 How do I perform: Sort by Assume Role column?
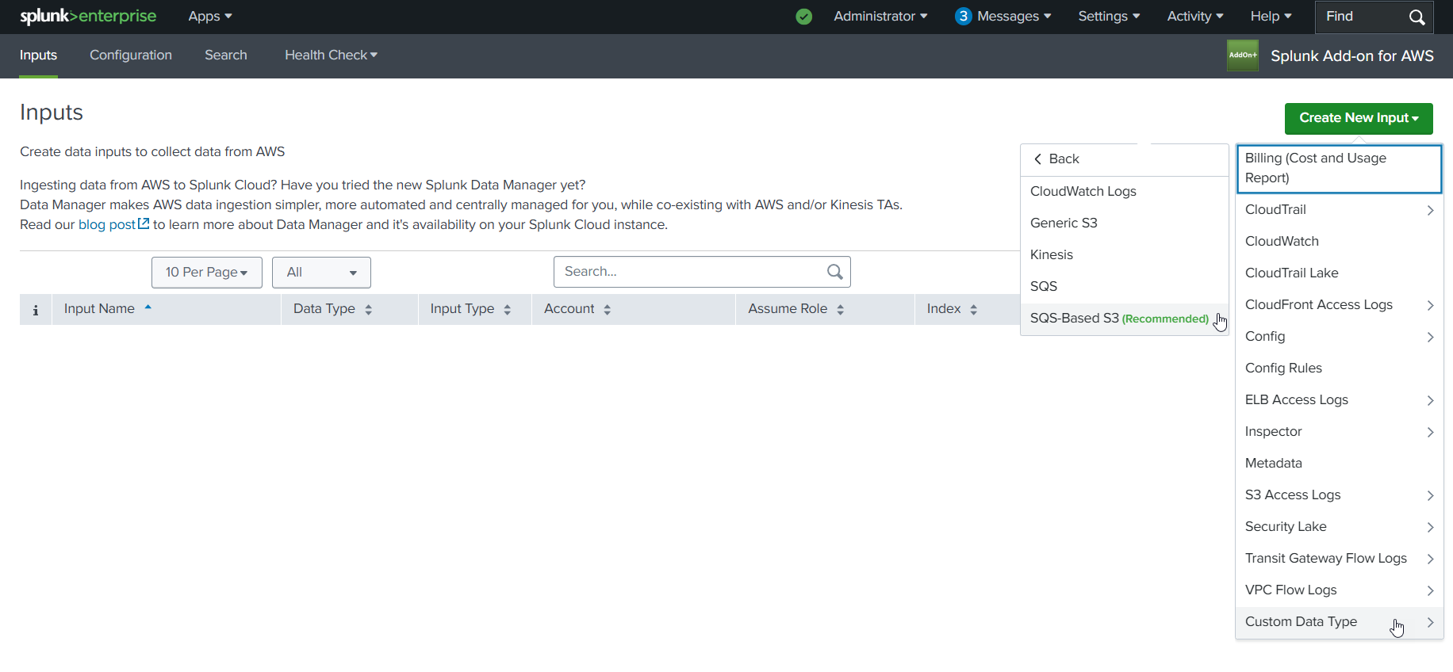coord(841,310)
